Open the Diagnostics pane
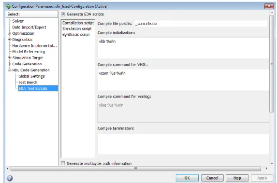 22,40
